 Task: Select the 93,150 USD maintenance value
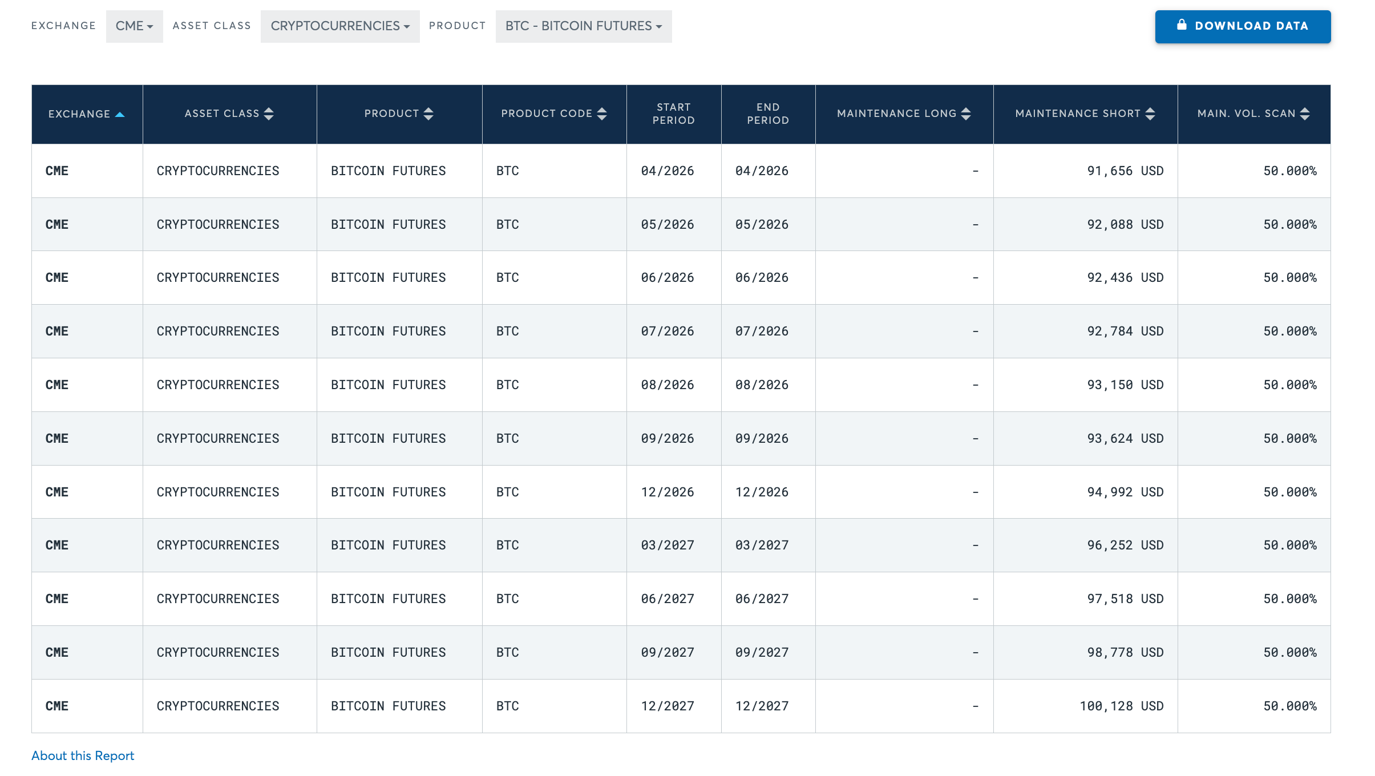(x=1125, y=385)
